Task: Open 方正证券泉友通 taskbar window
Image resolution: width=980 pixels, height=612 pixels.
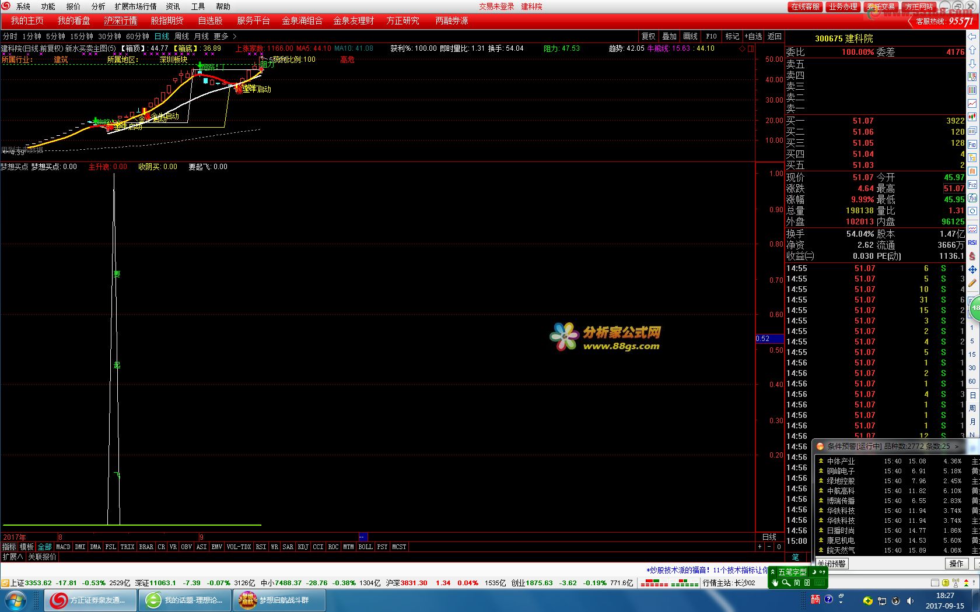Action: point(90,600)
